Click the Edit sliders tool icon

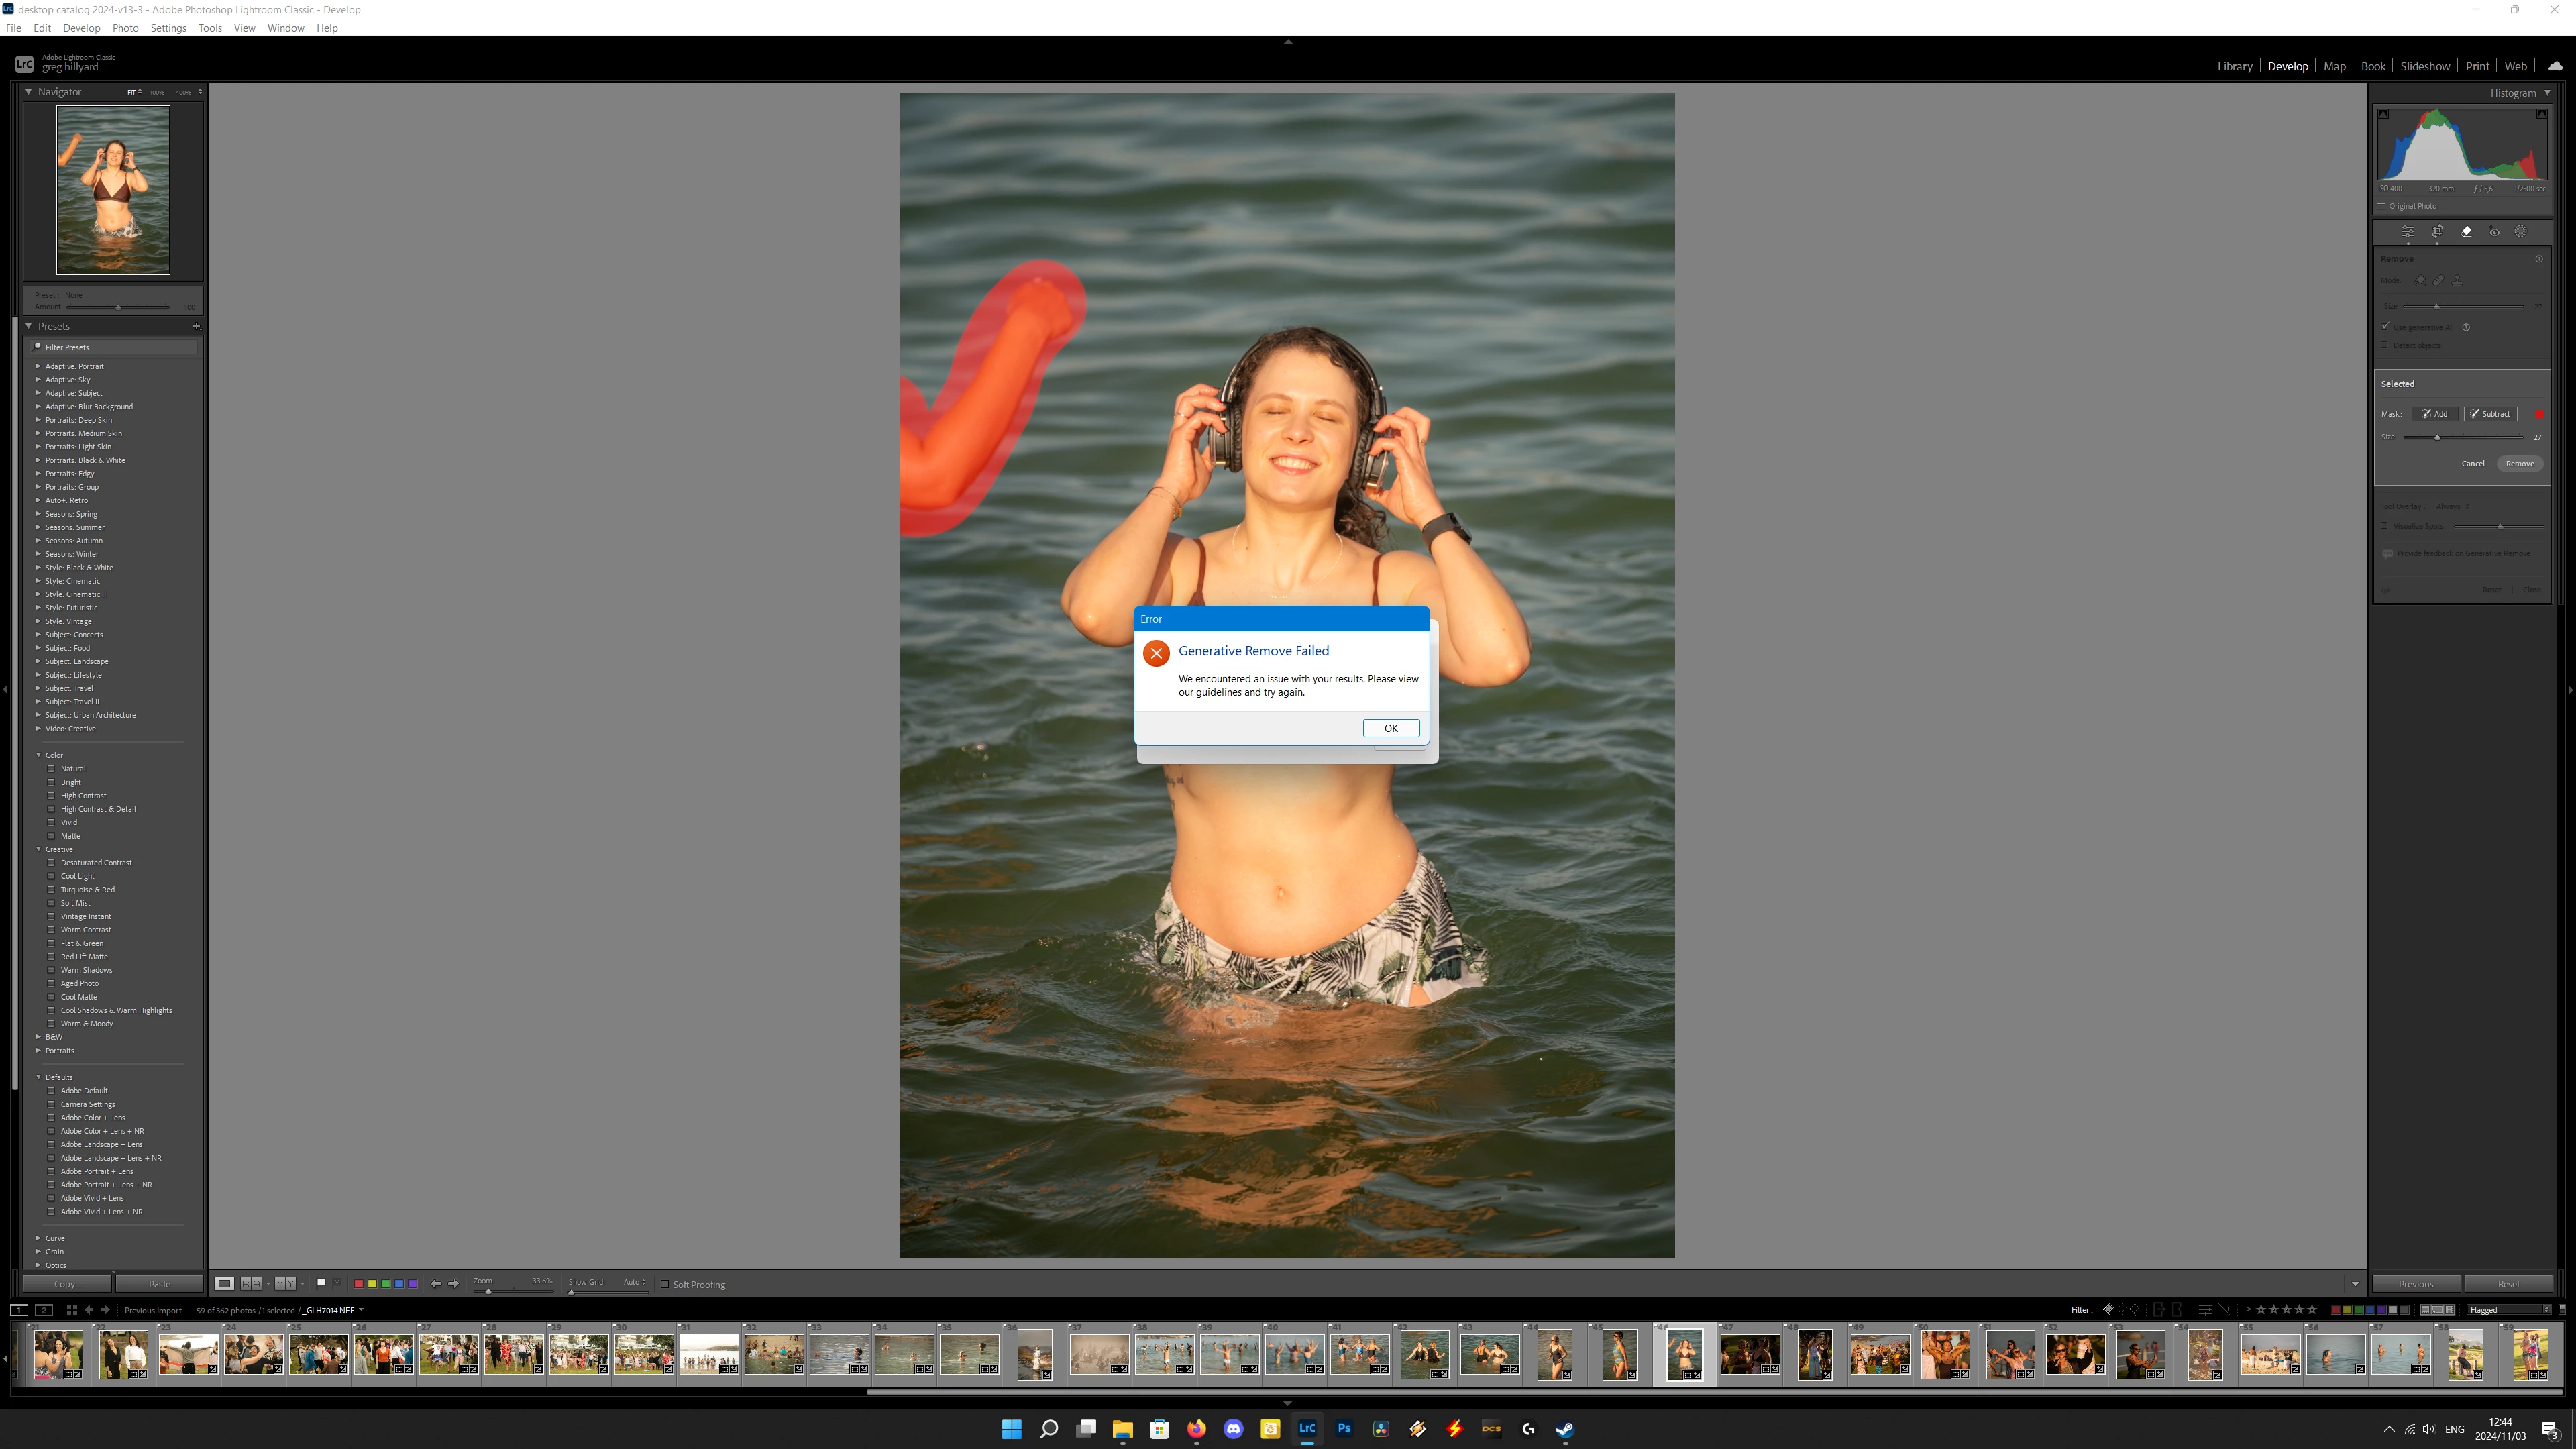tap(2408, 232)
